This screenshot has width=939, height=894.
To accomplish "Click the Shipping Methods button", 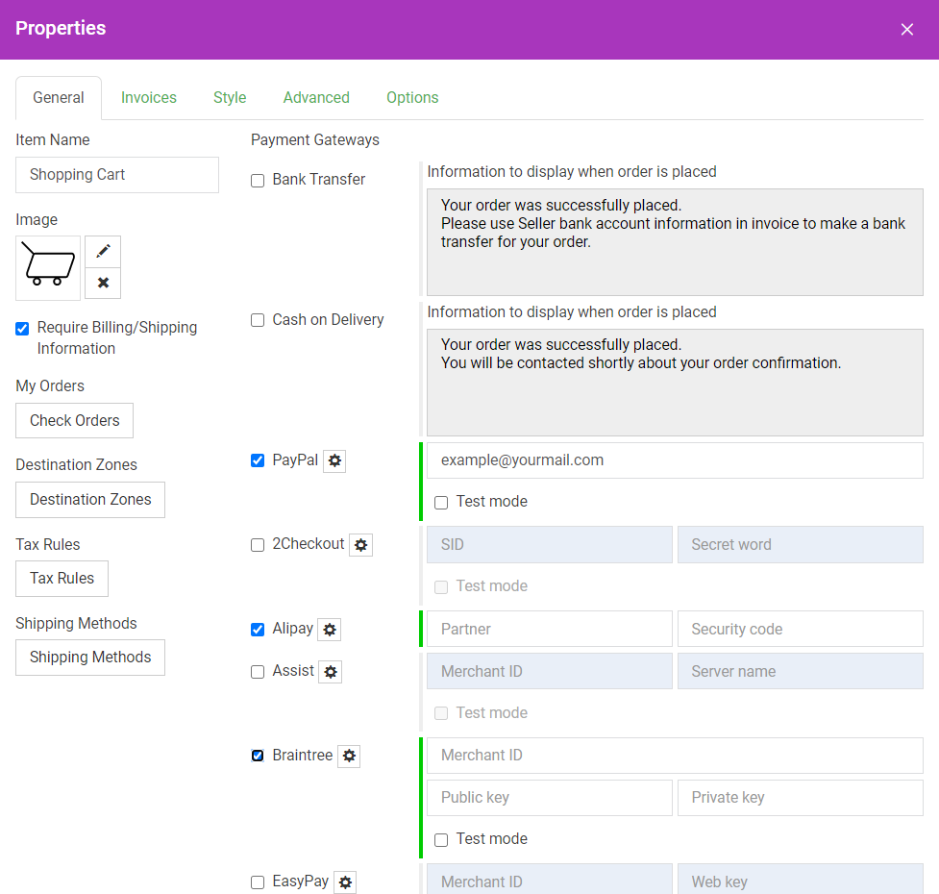I will click(x=90, y=658).
